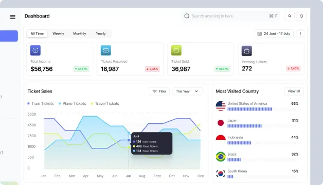Image resolution: width=323 pixels, height=185 pixels.
Task: Open the 24 Juni - 17 July date picker
Action: pyautogui.click(x=274, y=33)
